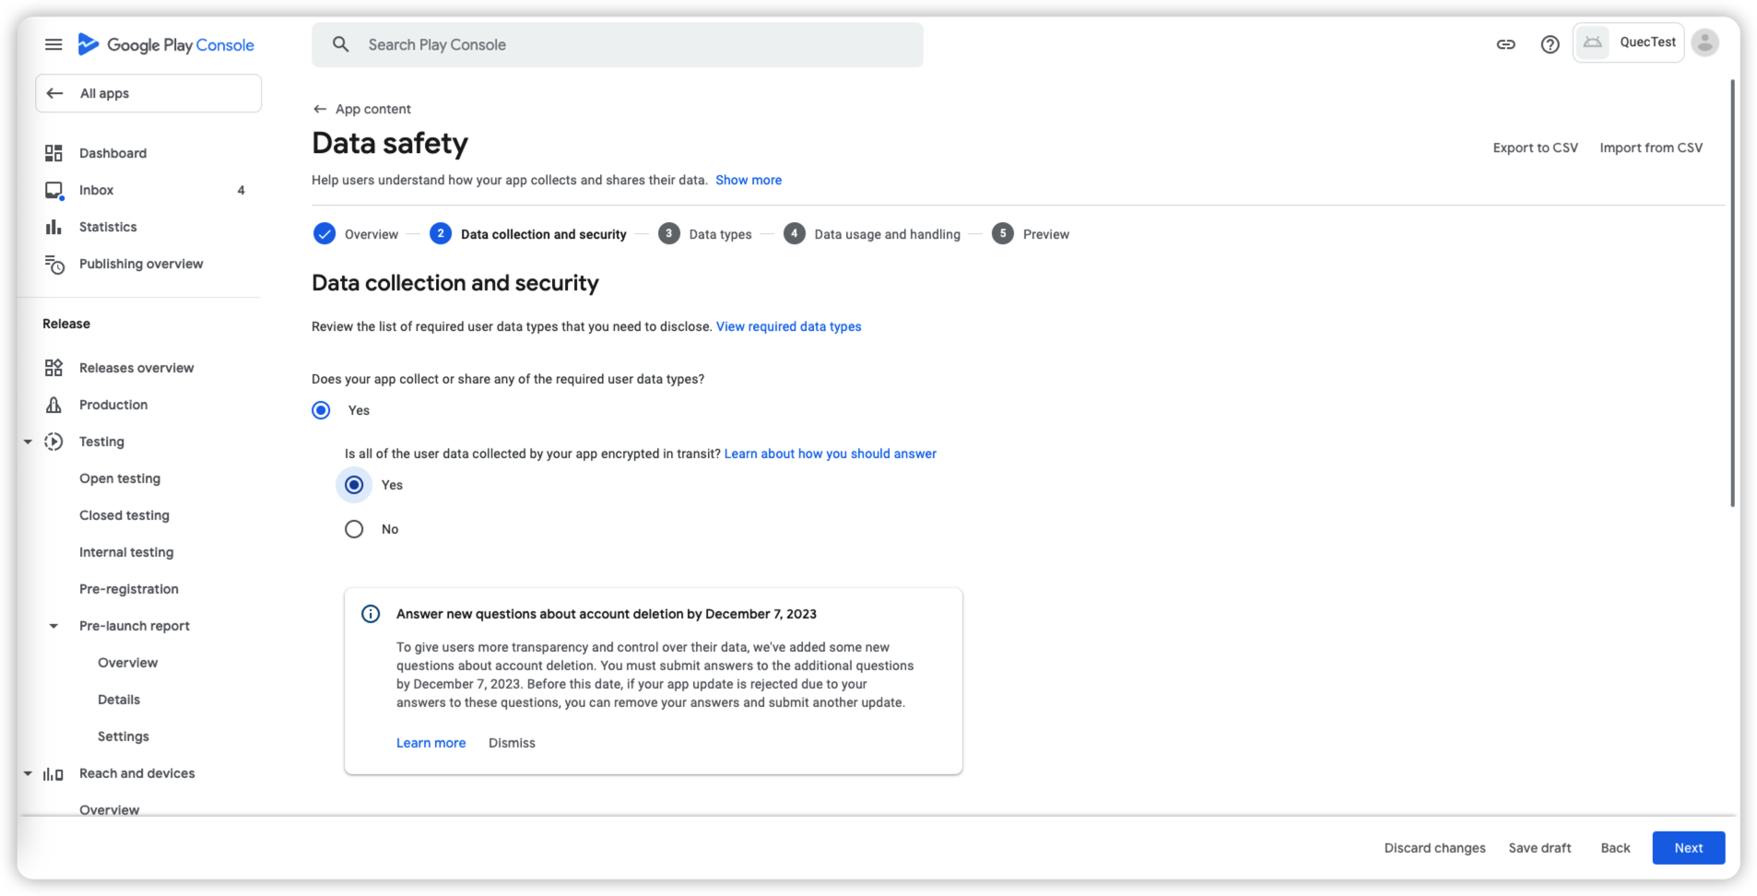Dismiss the account deletion notice

coord(512,743)
